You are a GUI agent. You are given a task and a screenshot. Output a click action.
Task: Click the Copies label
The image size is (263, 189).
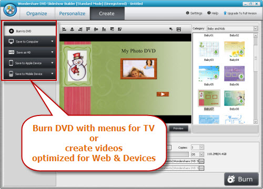[x=183, y=148]
